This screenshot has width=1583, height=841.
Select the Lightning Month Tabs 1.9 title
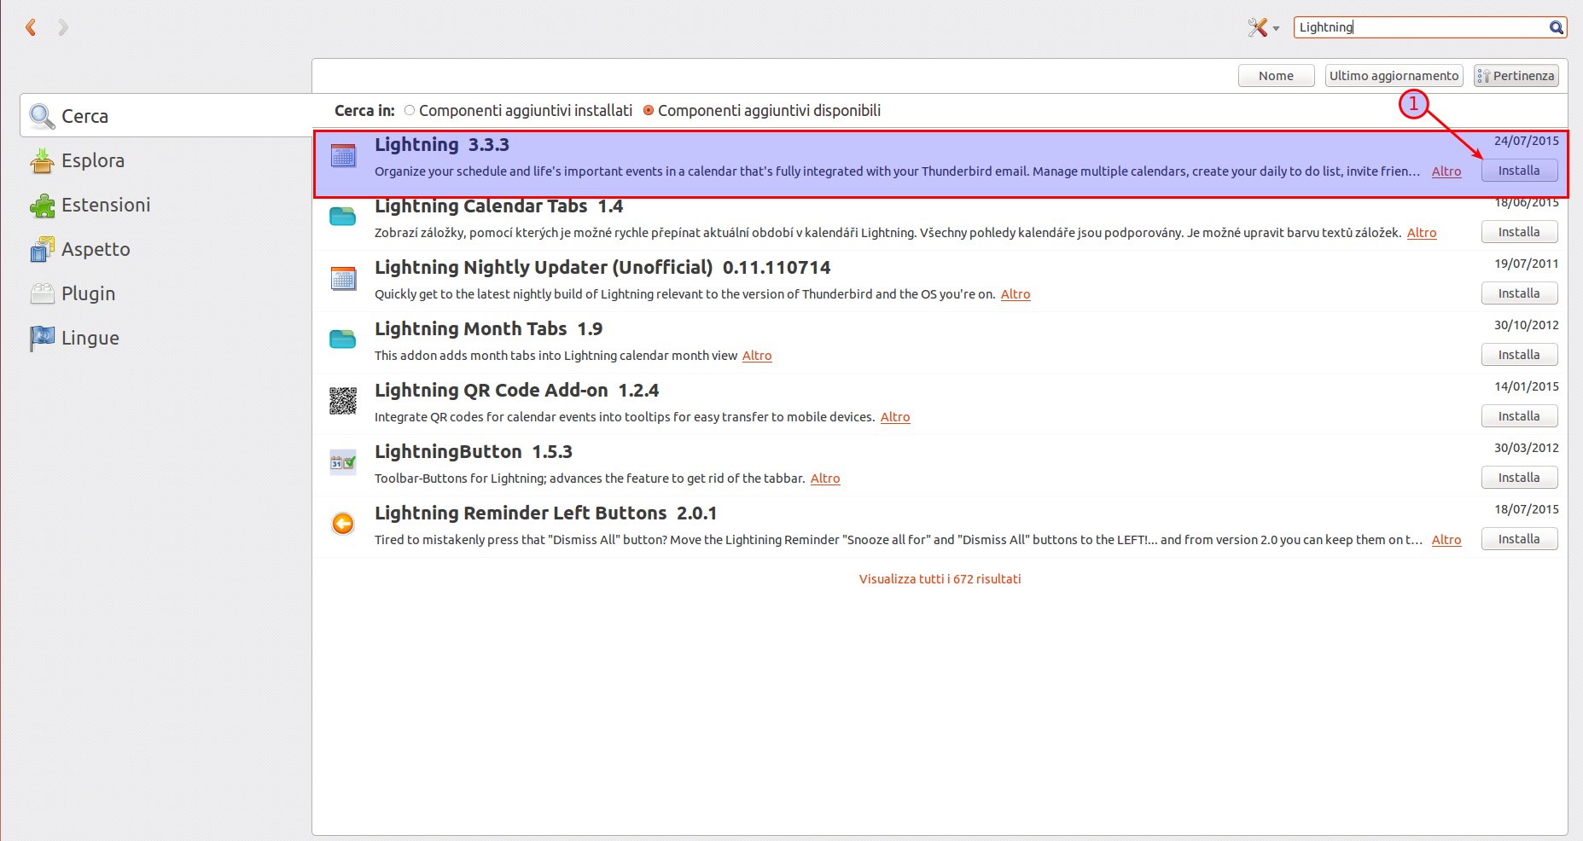[x=489, y=329]
